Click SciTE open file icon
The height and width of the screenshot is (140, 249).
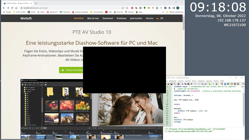(x=168, y=84)
